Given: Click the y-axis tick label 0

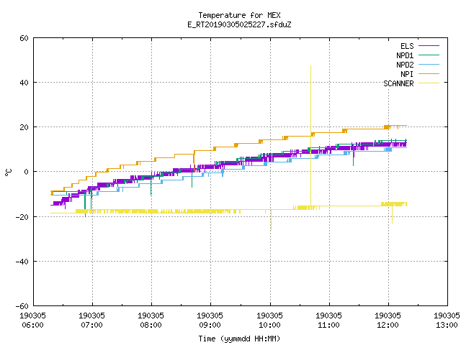Looking at the screenshot, I should point(27,172).
